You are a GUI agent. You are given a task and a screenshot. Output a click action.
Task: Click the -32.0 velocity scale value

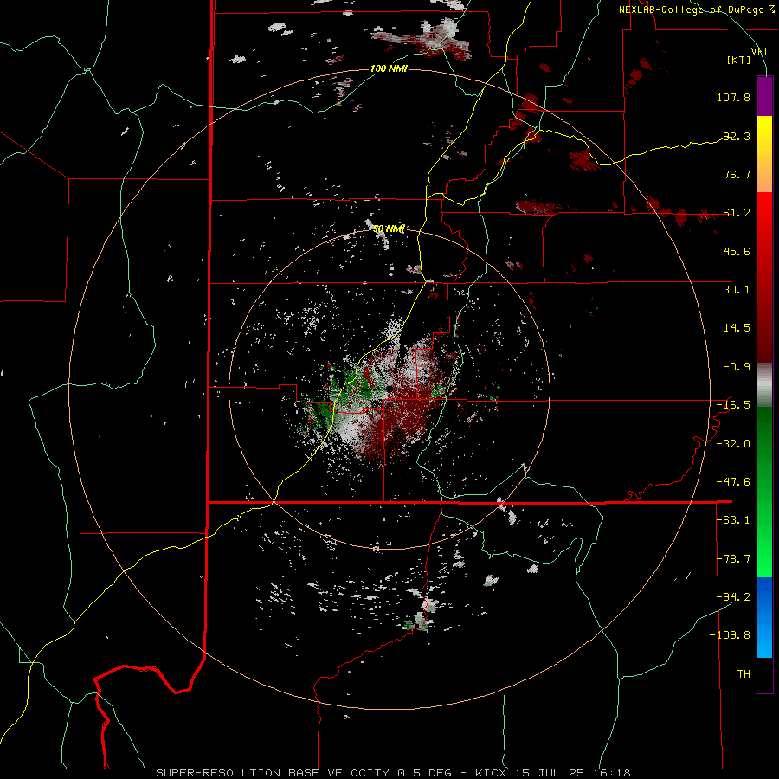733,444
